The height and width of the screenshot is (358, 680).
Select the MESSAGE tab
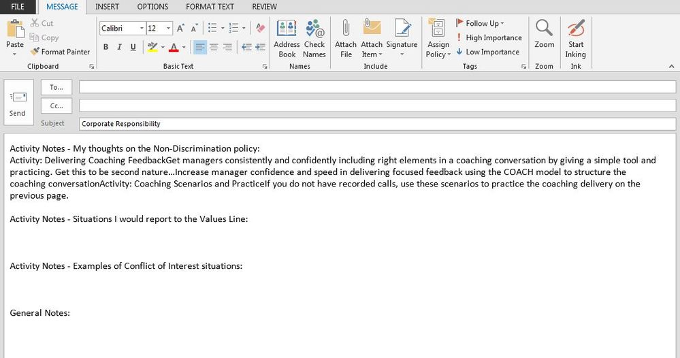point(62,7)
